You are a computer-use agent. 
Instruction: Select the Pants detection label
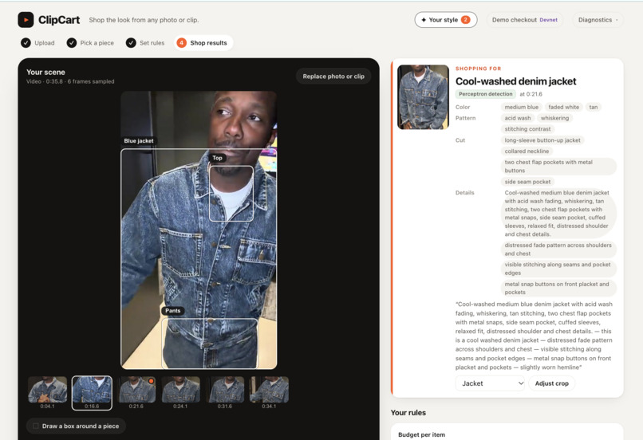(172, 311)
